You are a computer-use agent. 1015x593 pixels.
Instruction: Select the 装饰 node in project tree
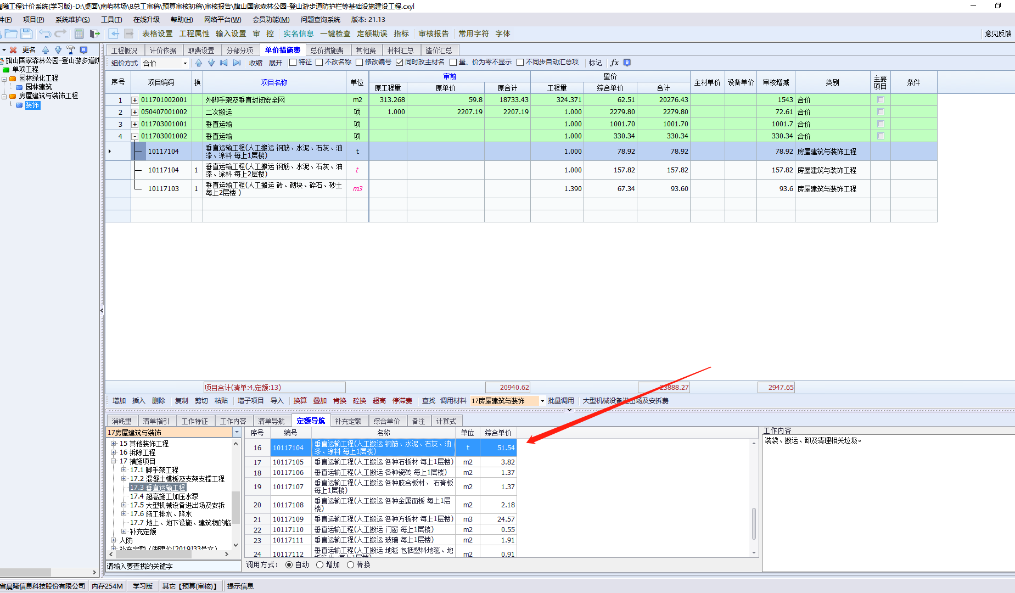[32, 105]
